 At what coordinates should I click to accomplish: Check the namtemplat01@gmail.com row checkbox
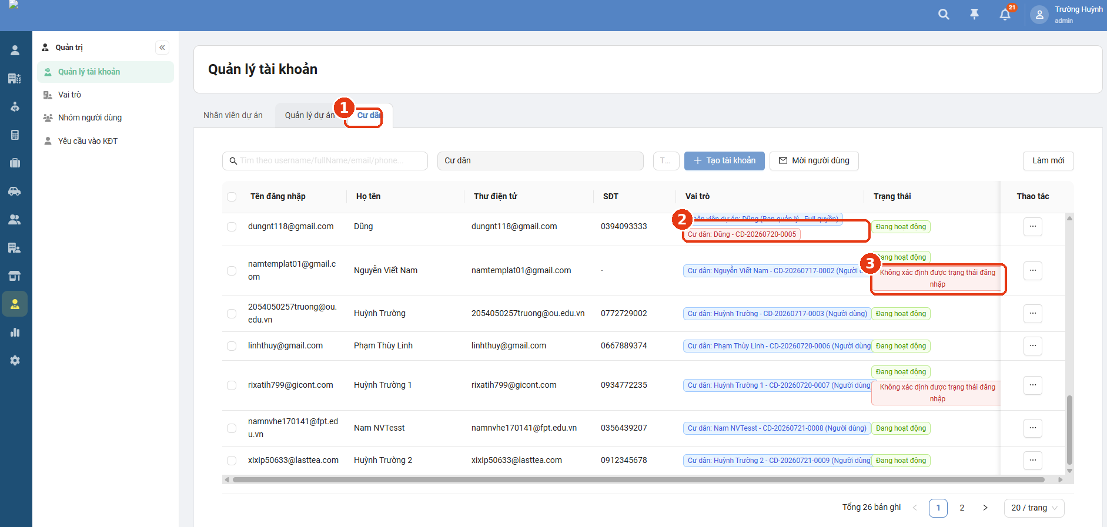pyautogui.click(x=232, y=271)
